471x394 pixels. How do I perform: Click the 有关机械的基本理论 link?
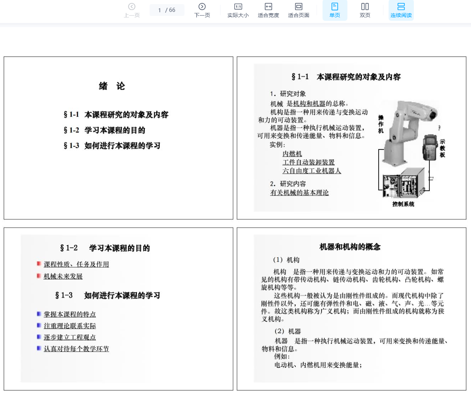click(299, 193)
